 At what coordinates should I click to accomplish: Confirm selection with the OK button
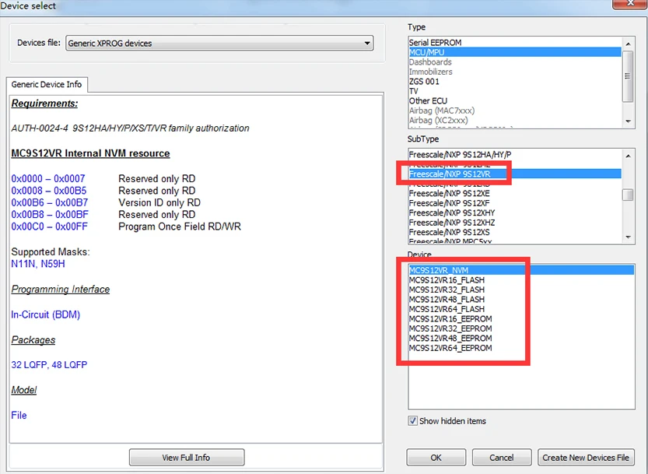(436, 458)
